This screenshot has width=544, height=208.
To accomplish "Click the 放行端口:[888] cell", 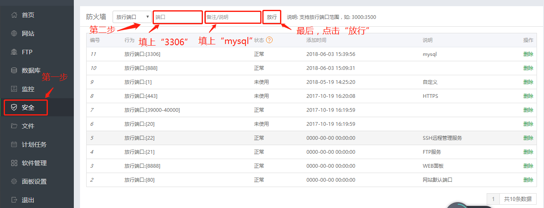I will (x=141, y=68).
